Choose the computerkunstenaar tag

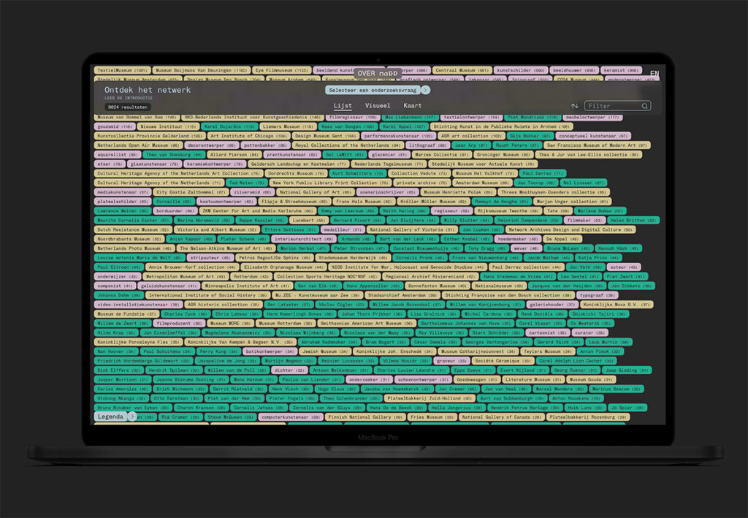291,417
